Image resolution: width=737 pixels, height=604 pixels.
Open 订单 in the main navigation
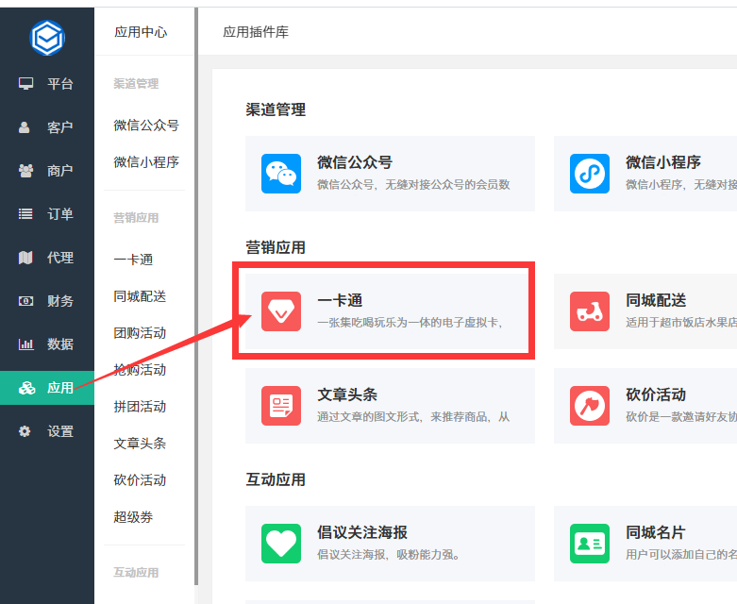click(47, 214)
